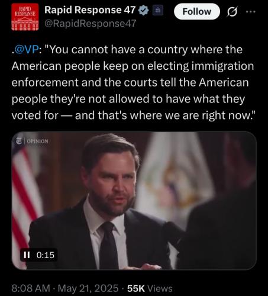This screenshot has width=268, height=296.
Task: Open the quoted tweet text for details
Action: 133,82
